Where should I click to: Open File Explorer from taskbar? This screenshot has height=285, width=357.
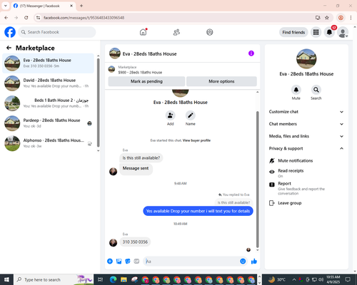tap(124, 279)
